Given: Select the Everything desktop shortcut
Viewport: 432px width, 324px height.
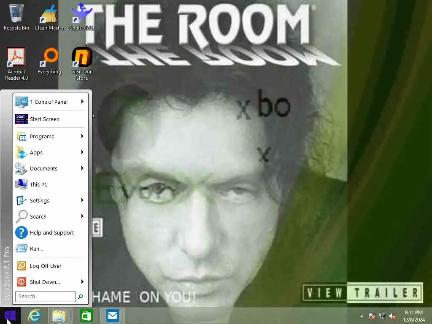Looking at the screenshot, I should pyautogui.click(x=49, y=61).
